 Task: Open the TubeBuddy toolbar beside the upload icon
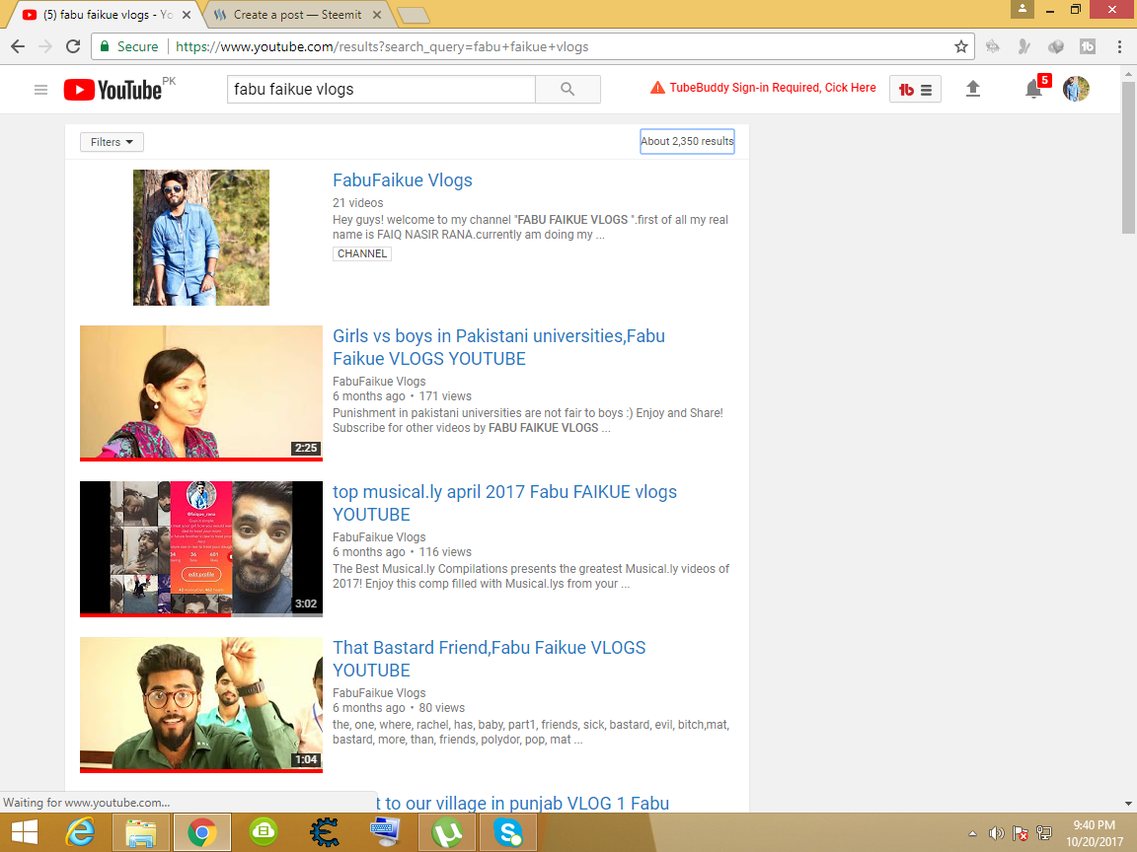[914, 89]
